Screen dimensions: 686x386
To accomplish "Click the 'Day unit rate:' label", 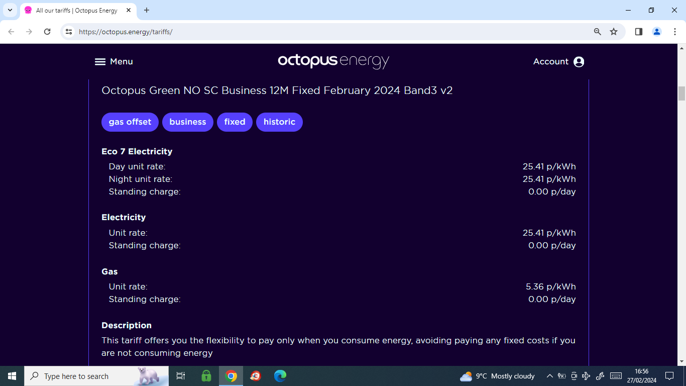I will click(137, 166).
